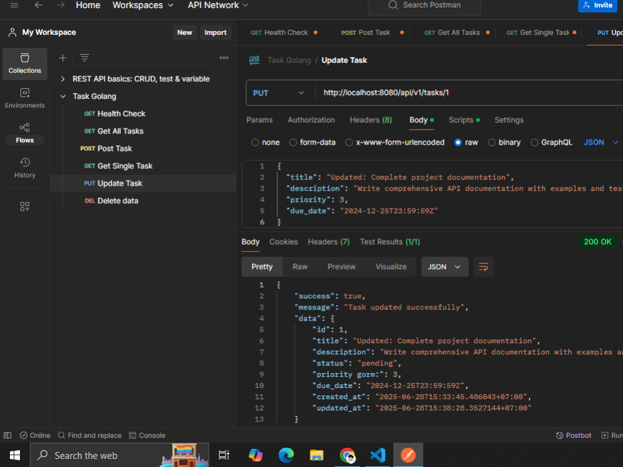The image size is (623, 467).
Task: Toggle response line wrap icon
Action: click(x=483, y=267)
